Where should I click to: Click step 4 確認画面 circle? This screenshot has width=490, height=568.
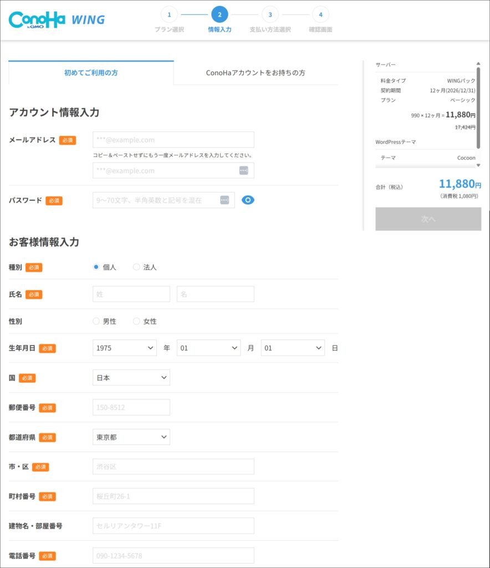(x=320, y=14)
